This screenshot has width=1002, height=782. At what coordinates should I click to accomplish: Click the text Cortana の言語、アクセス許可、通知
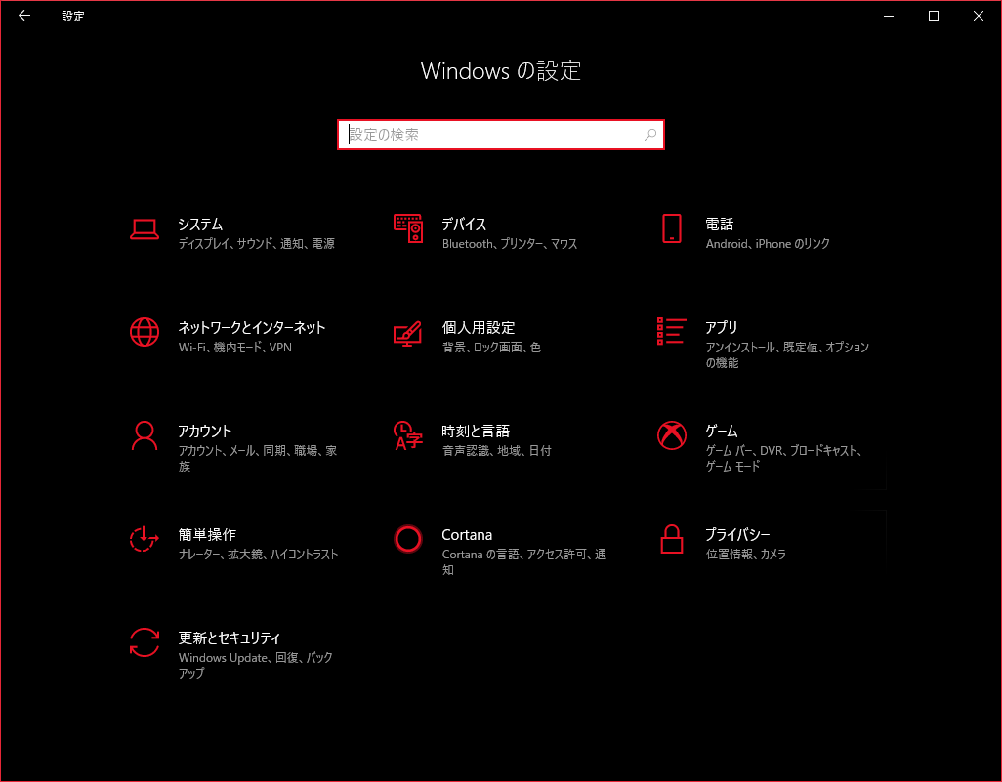pos(524,562)
